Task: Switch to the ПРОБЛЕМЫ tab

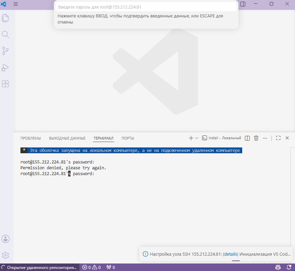Action: pos(31,138)
